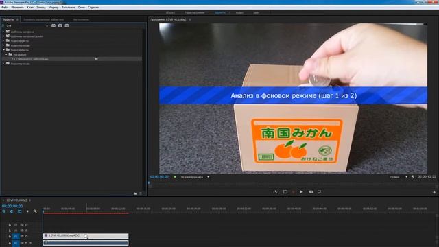Viewport: 439px width, 247px height.
Task: Click the Comparison view icon
Action: coord(319,192)
